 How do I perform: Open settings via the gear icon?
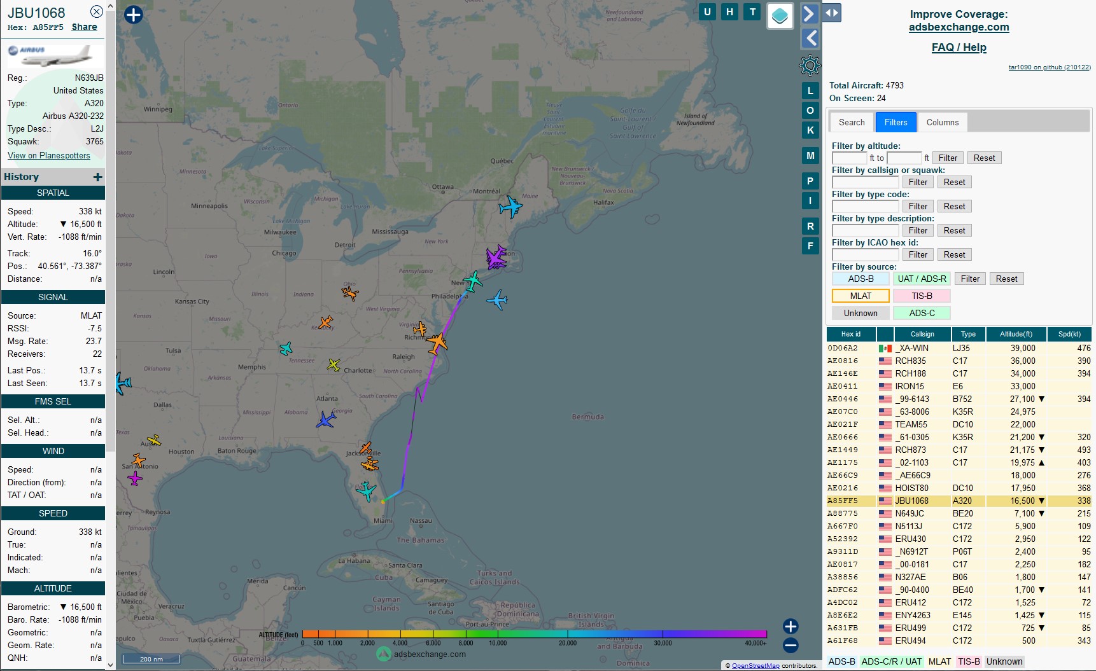(810, 66)
